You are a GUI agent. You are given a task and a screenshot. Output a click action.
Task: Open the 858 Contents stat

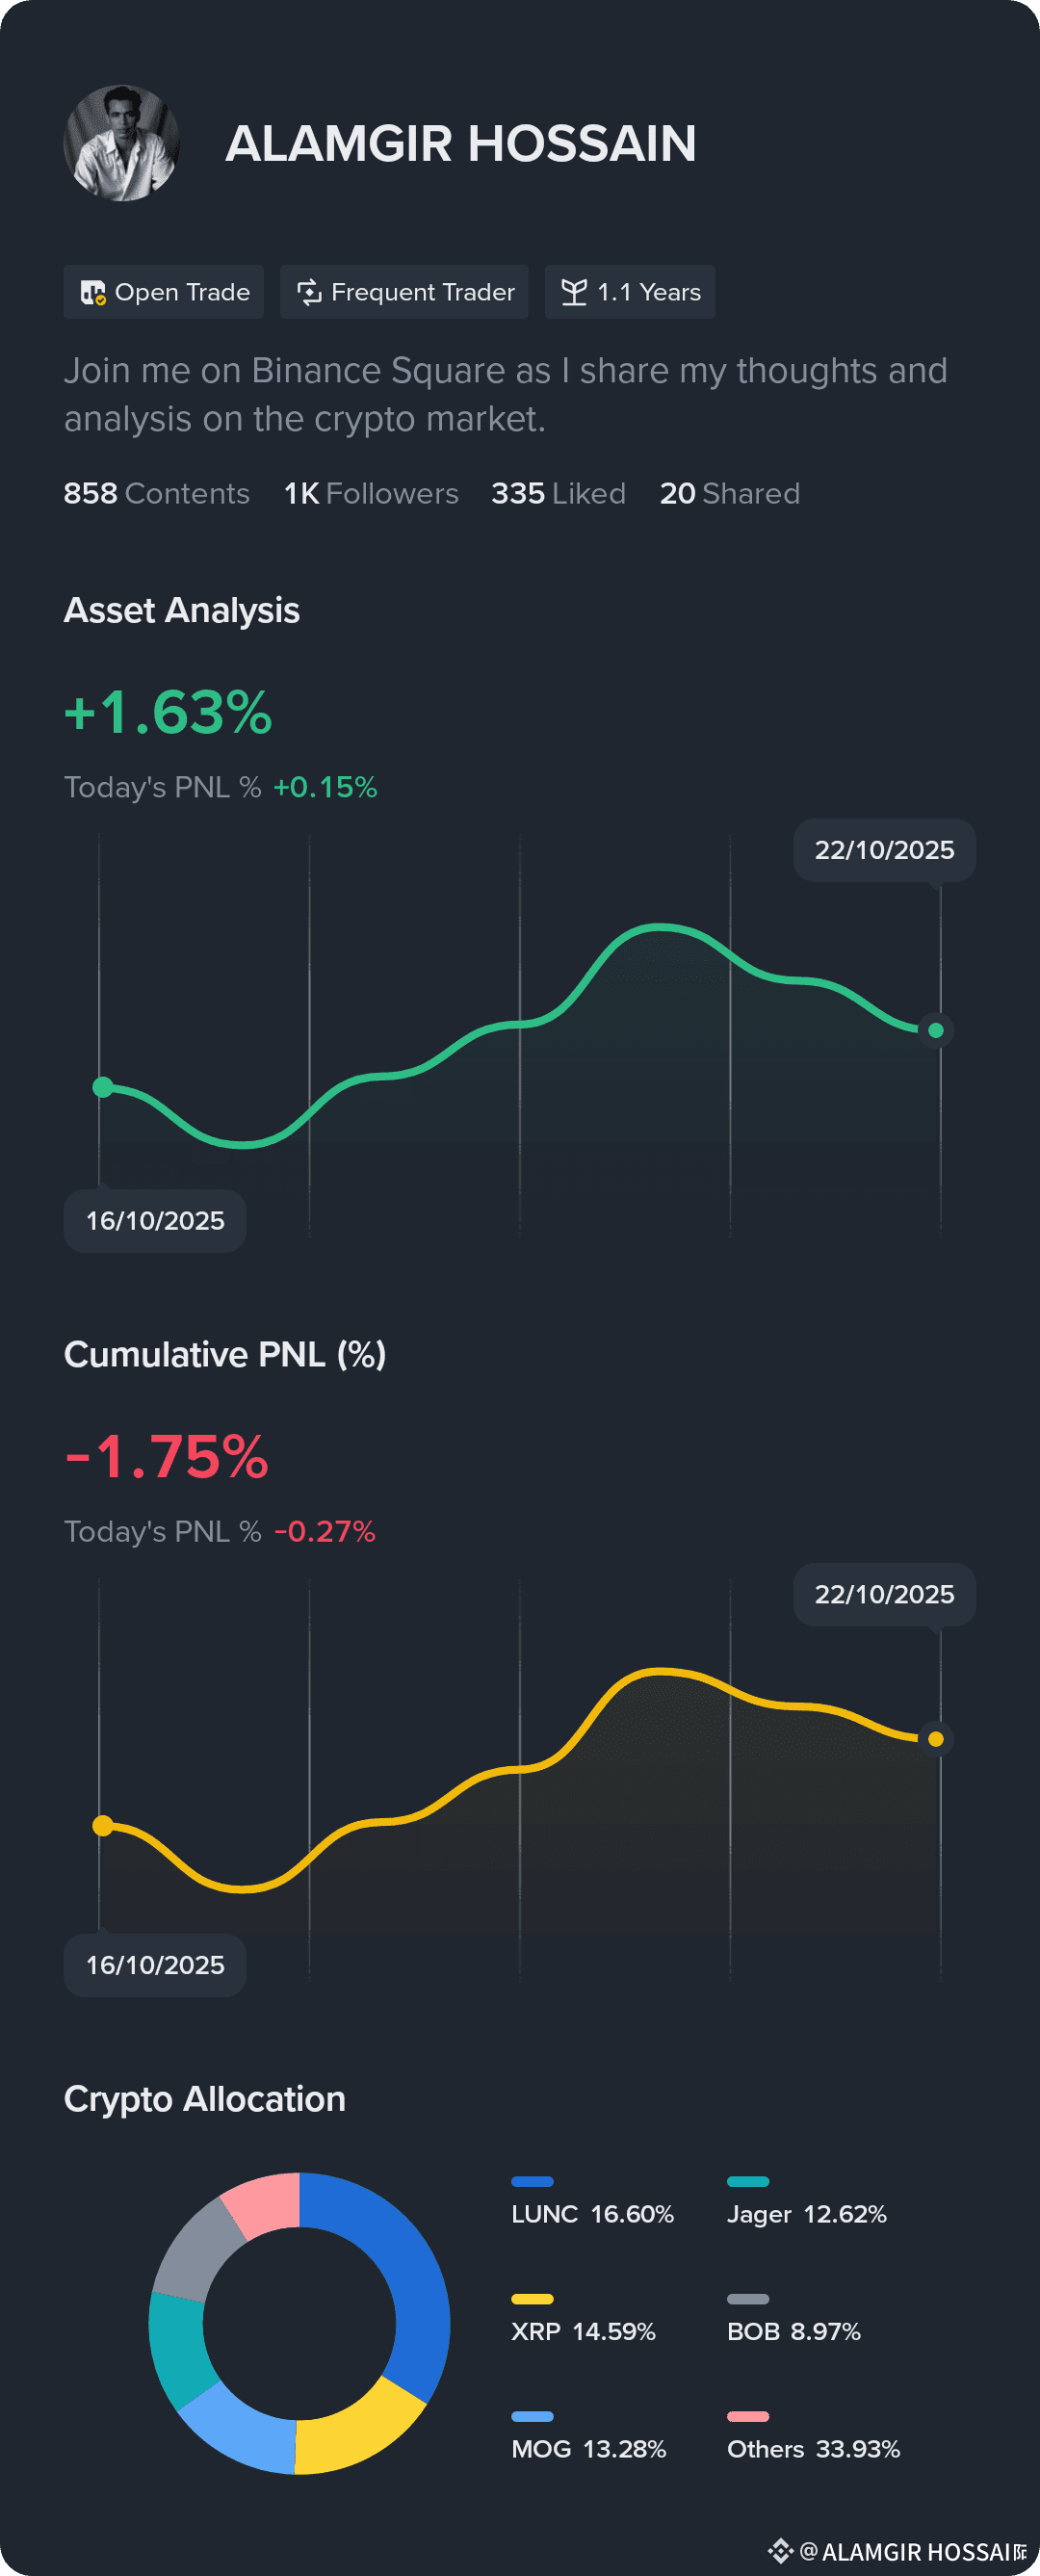coord(157,493)
